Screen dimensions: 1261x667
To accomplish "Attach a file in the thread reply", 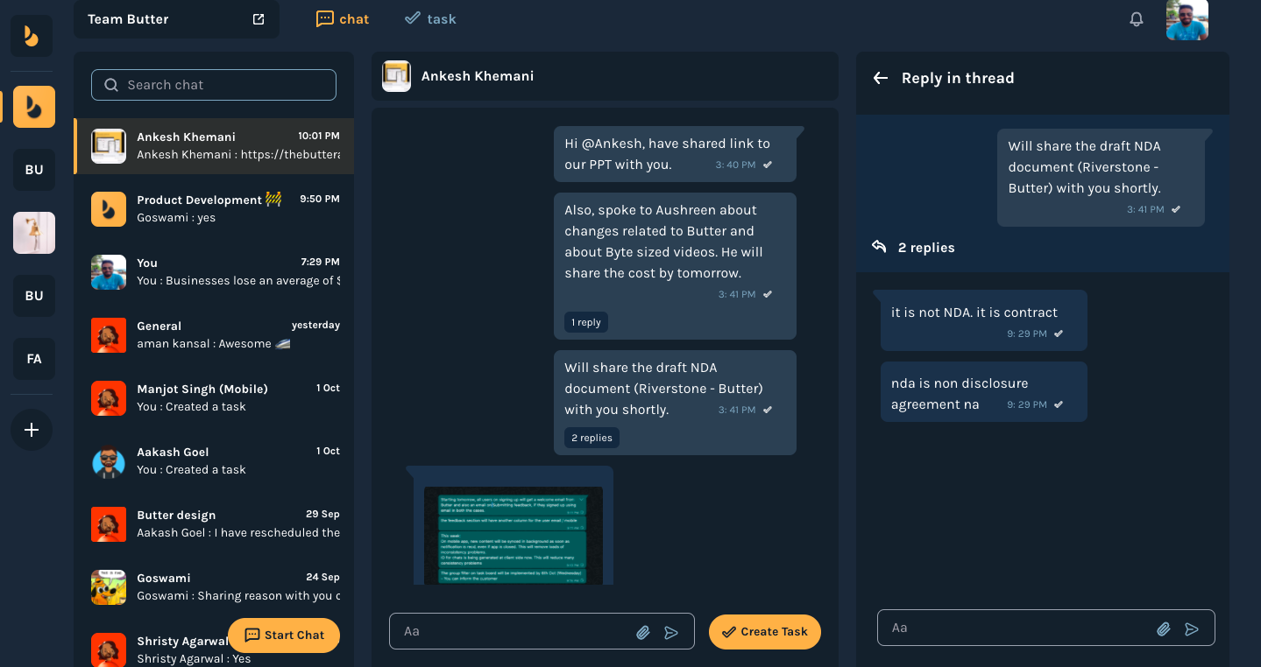I will click(1164, 628).
